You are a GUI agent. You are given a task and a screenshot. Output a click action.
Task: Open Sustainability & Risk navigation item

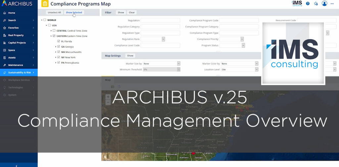coord(19,72)
